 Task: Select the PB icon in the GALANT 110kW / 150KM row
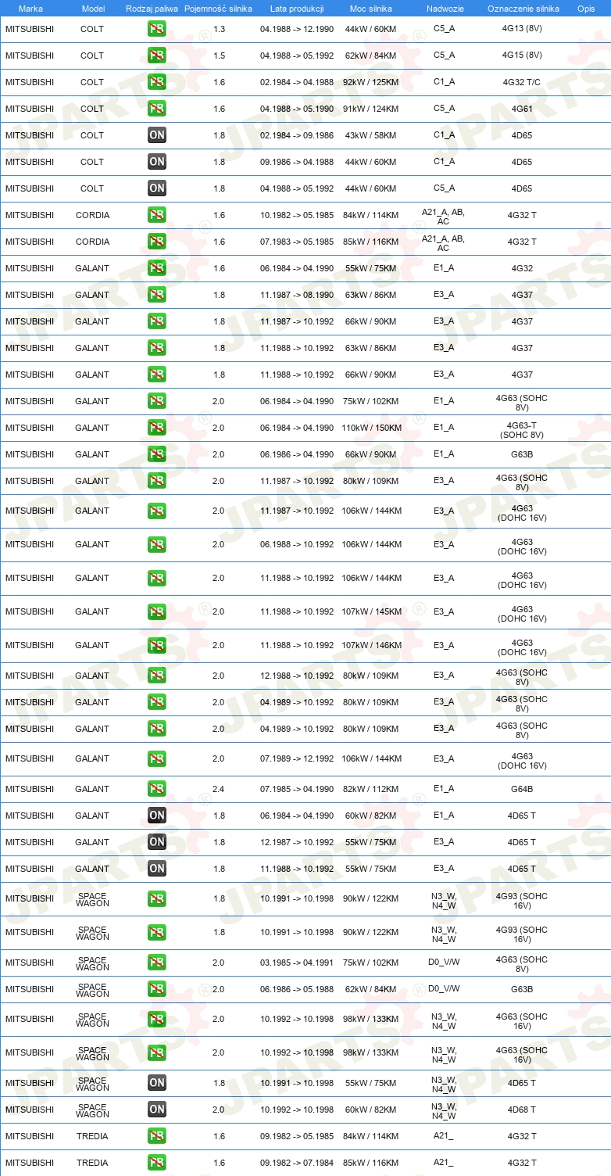point(157,428)
